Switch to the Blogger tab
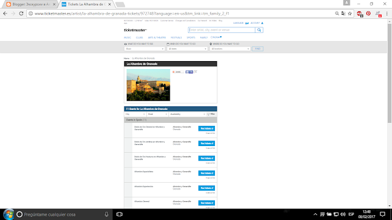 31,4
